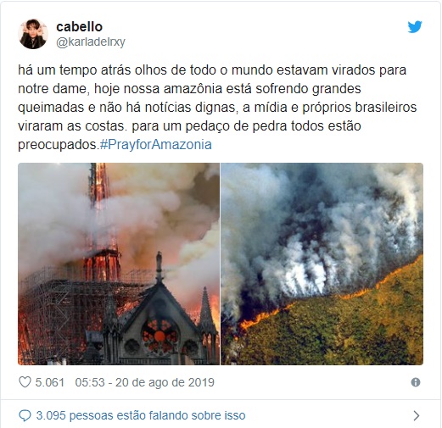442x428 pixels.
Task: Open the tweet info icon
Action: (x=416, y=382)
